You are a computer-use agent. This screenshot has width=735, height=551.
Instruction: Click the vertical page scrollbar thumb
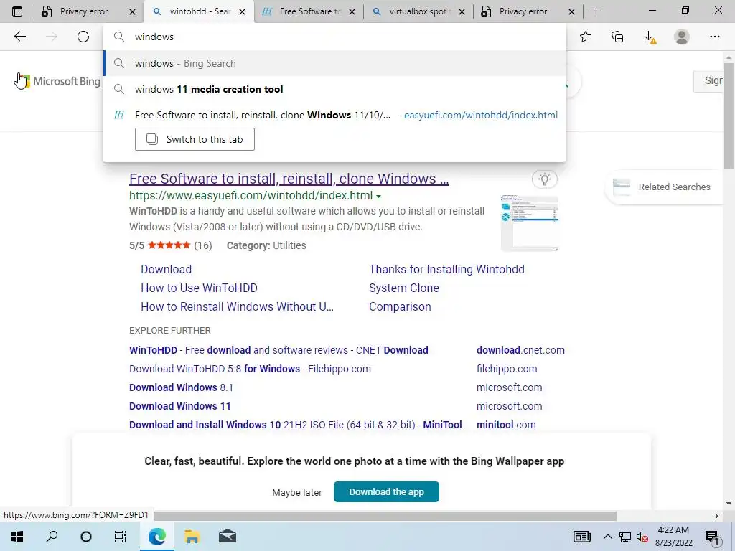coord(728,116)
